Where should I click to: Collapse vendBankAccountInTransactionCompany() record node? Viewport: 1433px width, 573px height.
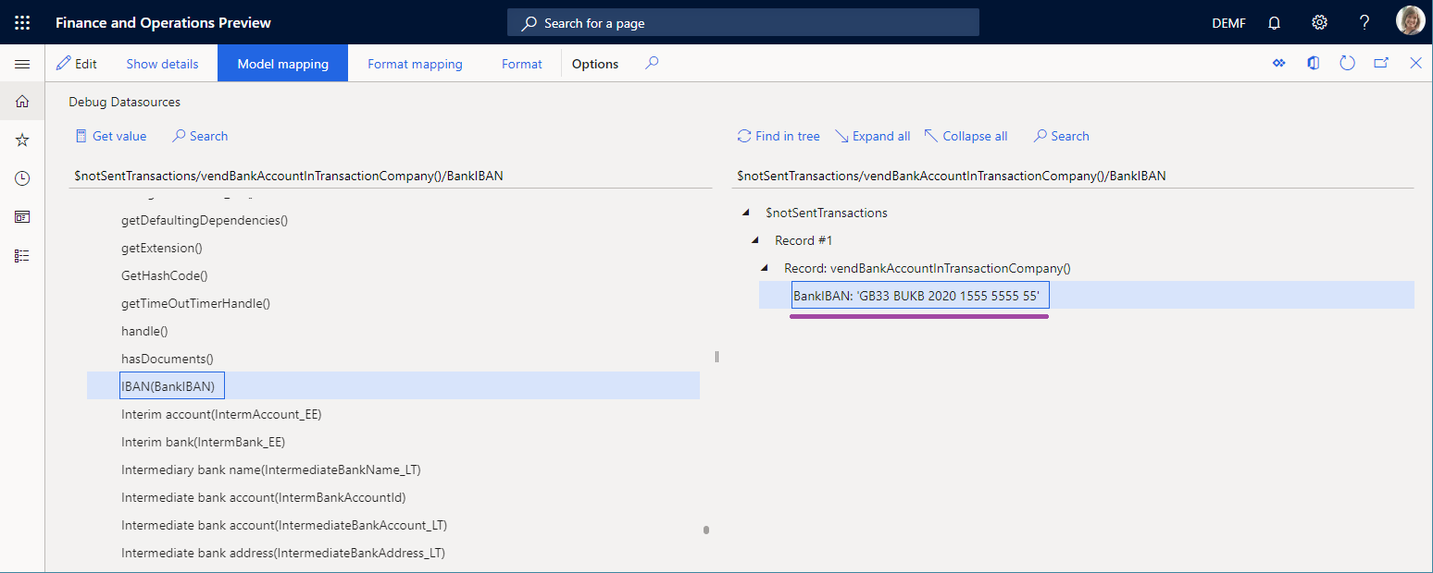[765, 268]
